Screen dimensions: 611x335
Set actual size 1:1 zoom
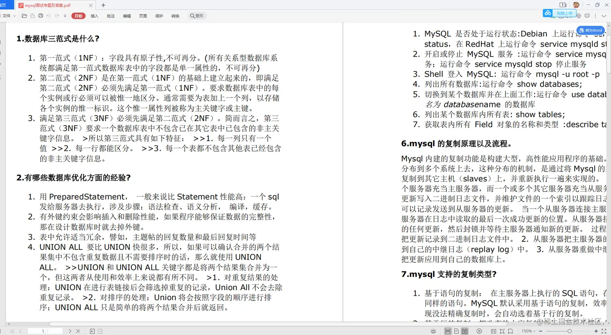pos(493,331)
